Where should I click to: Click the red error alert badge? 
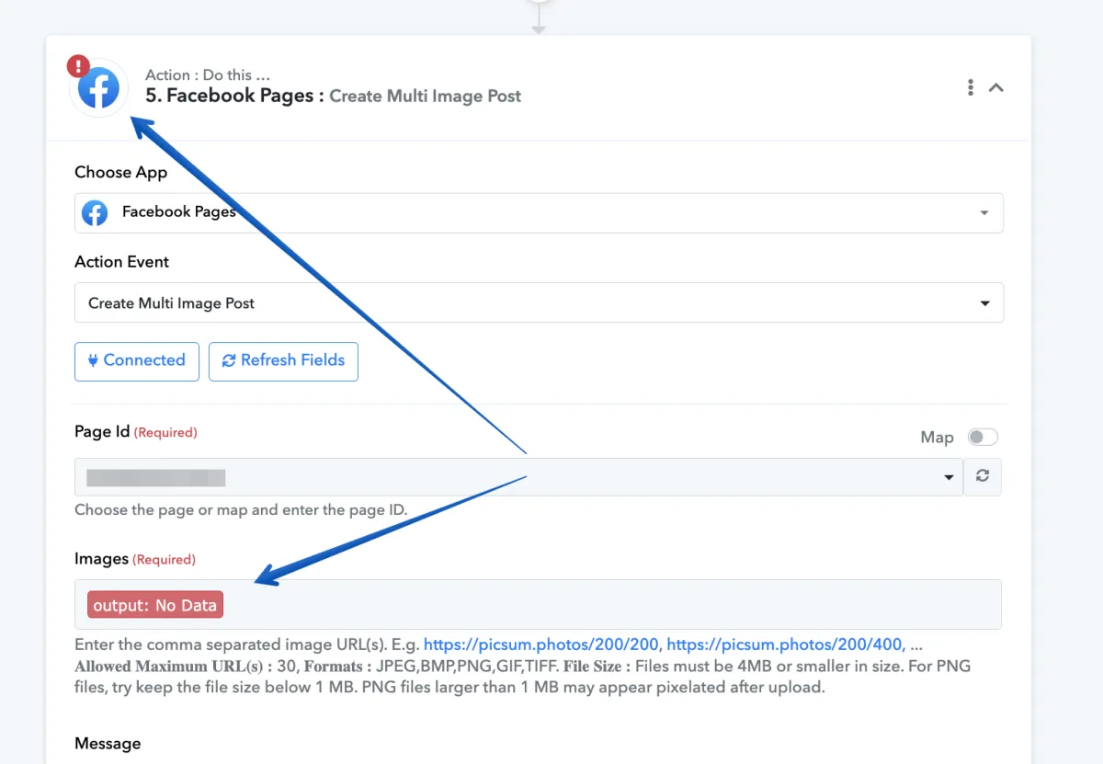[x=78, y=66]
